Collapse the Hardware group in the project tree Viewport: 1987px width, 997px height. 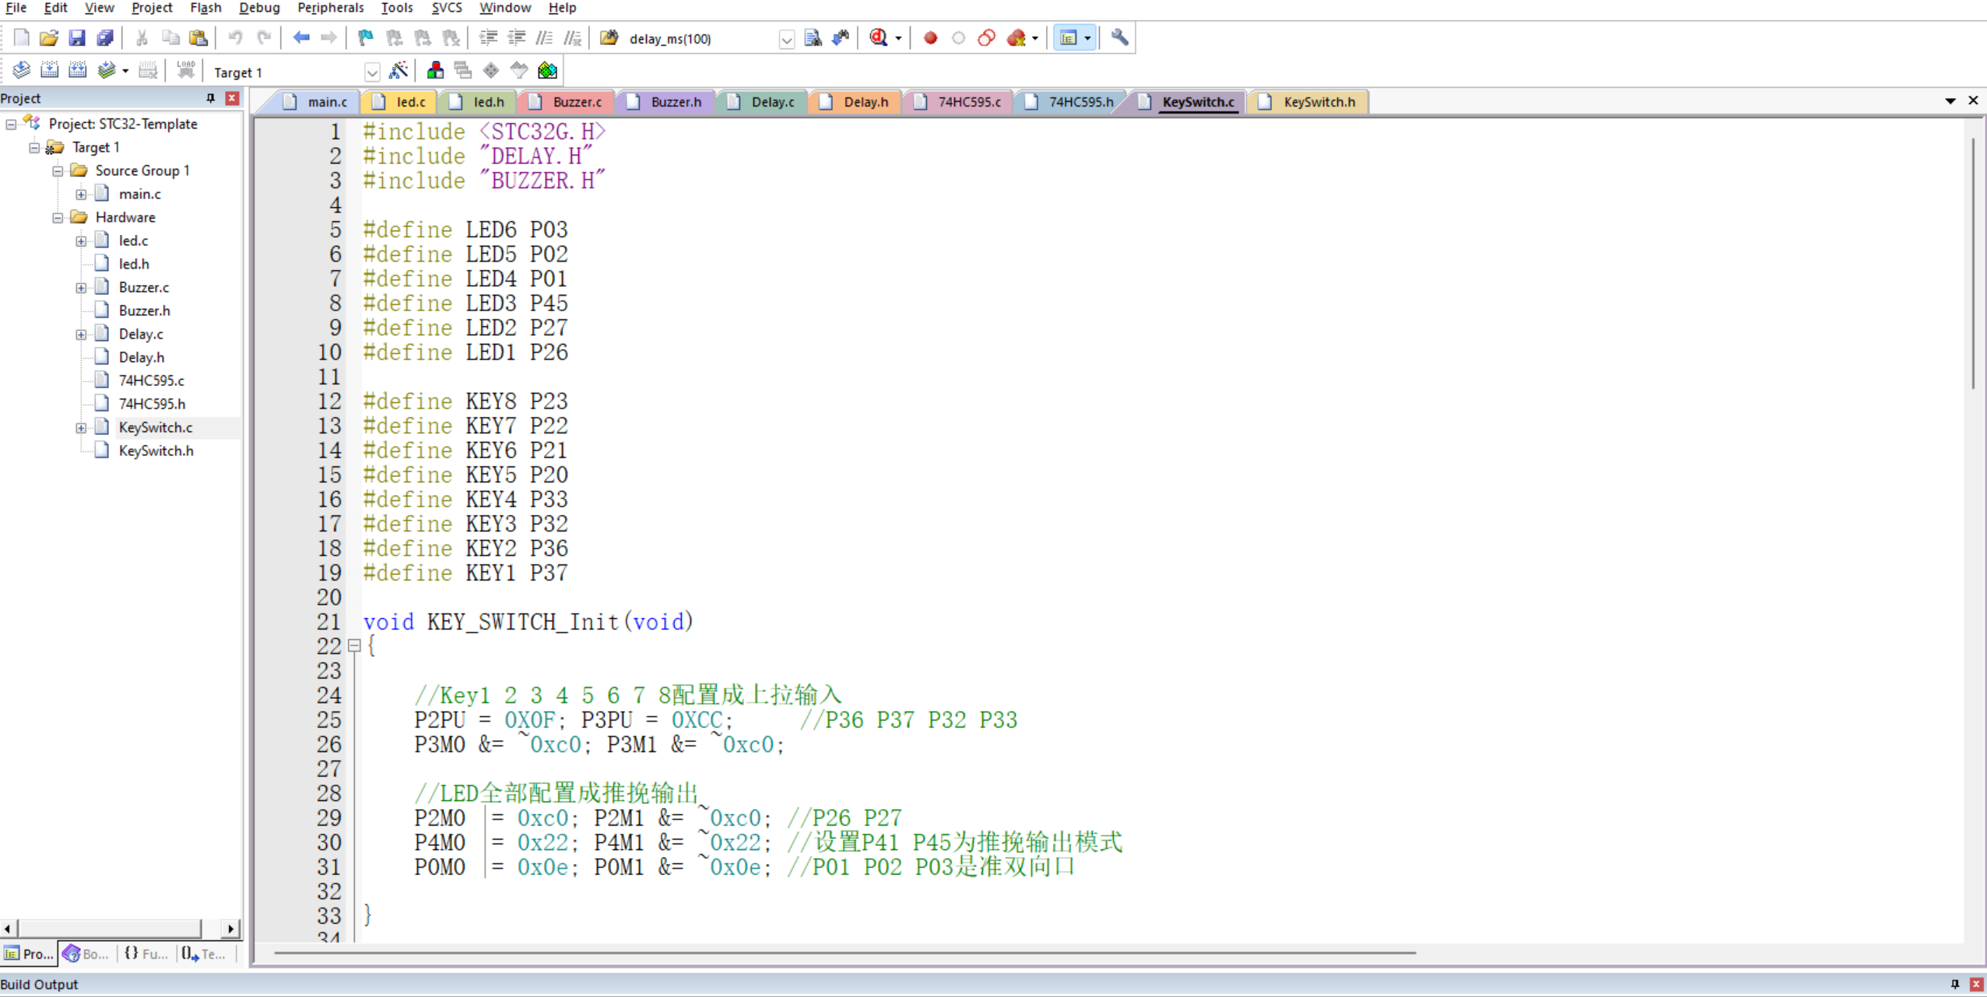pyautogui.click(x=58, y=218)
